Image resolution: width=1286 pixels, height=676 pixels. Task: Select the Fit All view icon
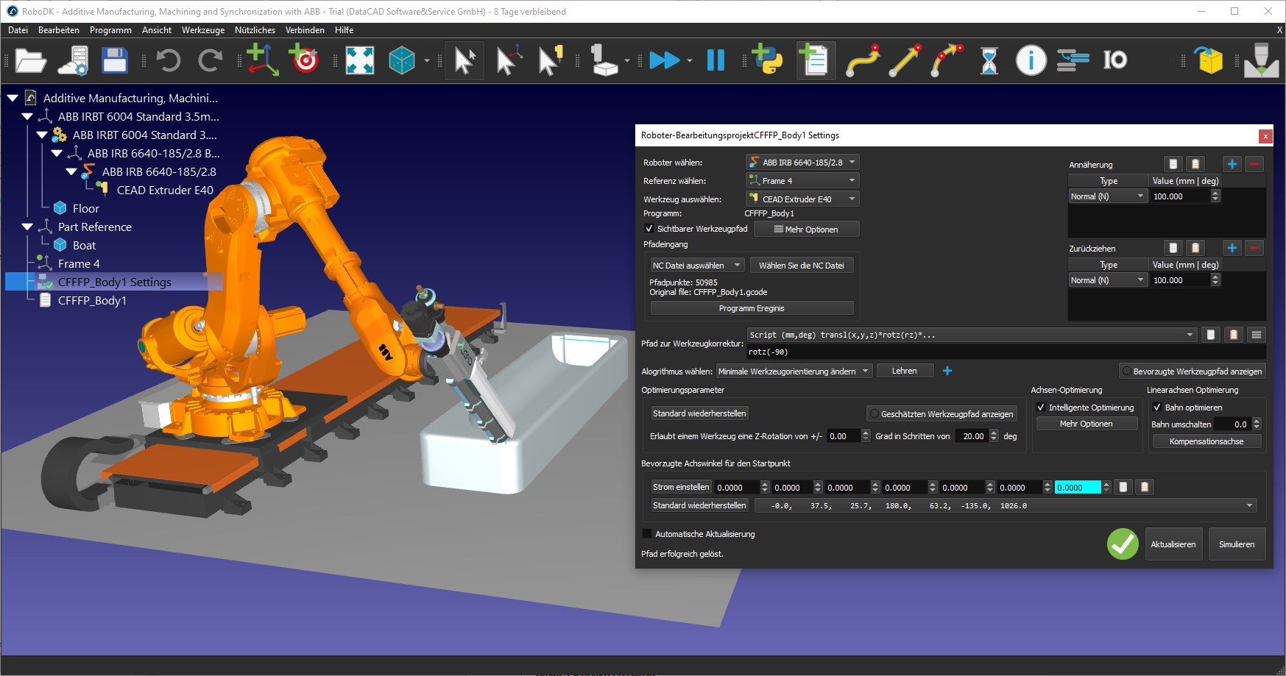pos(359,60)
